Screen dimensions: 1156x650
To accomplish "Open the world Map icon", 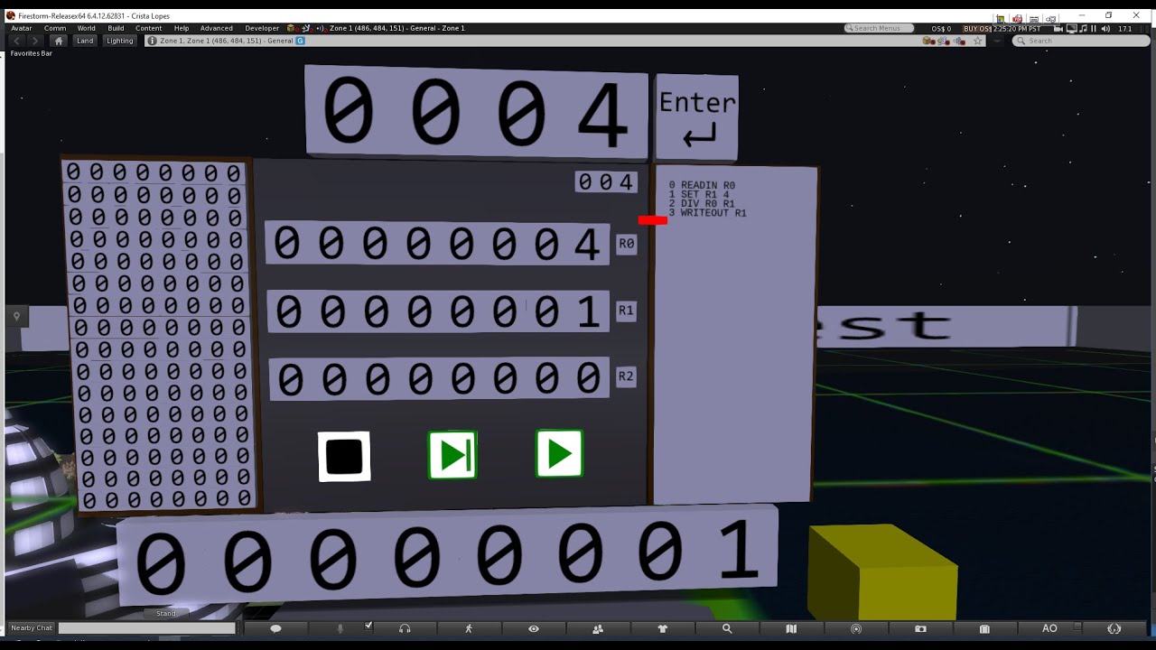I will click(x=791, y=628).
